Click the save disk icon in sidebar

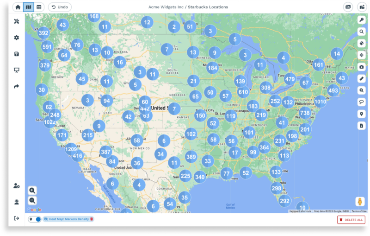17,54
